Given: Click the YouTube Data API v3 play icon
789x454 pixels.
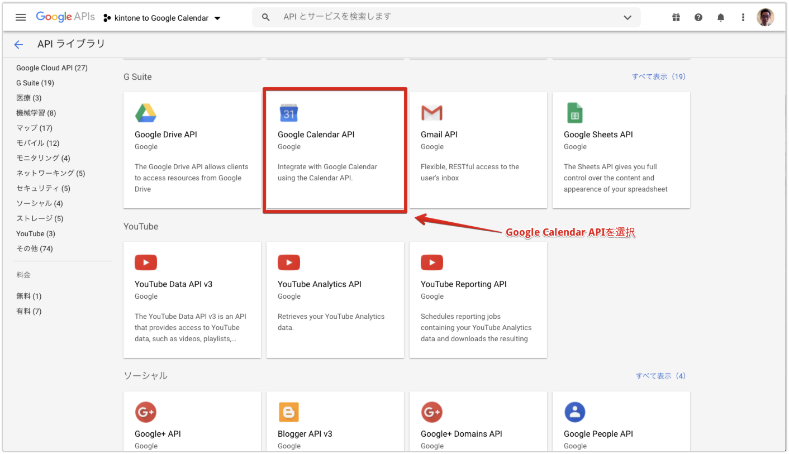Looking at the screenshot, I should click(146, 262).
